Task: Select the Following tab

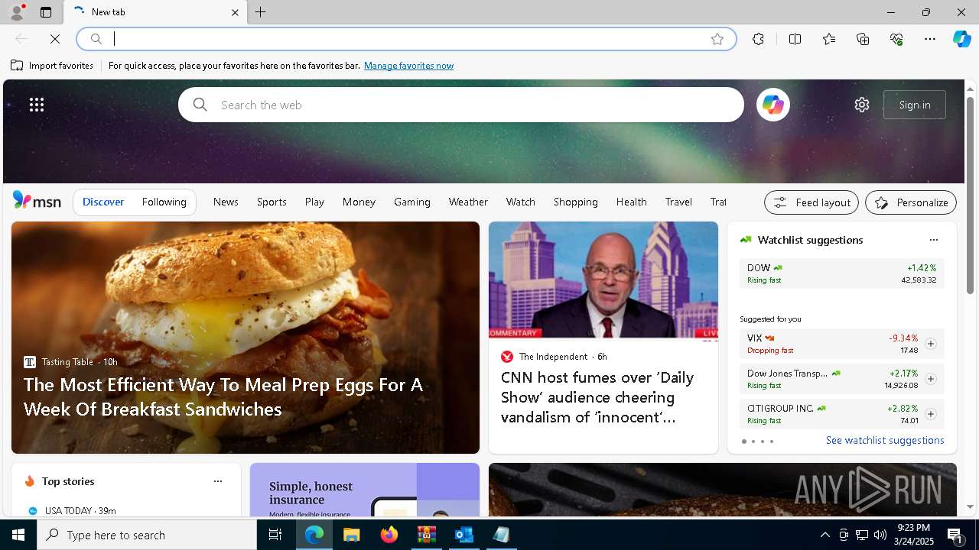Action: pos(164,202)
